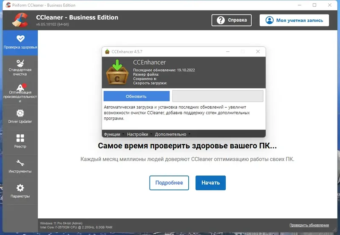This screenshot has width=340, height=235.
Task: Minimize the CCEnhancer window
Action: [x=228, y=51]
